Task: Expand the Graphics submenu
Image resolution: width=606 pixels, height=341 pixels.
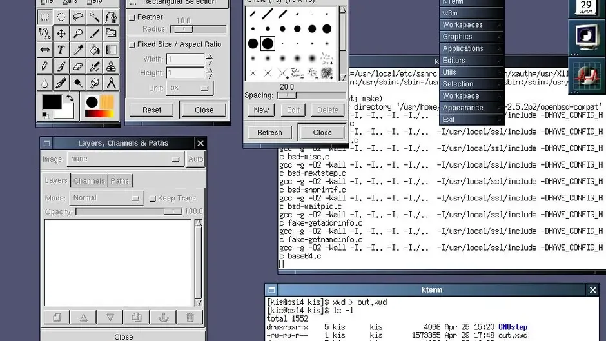Action: coord(471,37)
